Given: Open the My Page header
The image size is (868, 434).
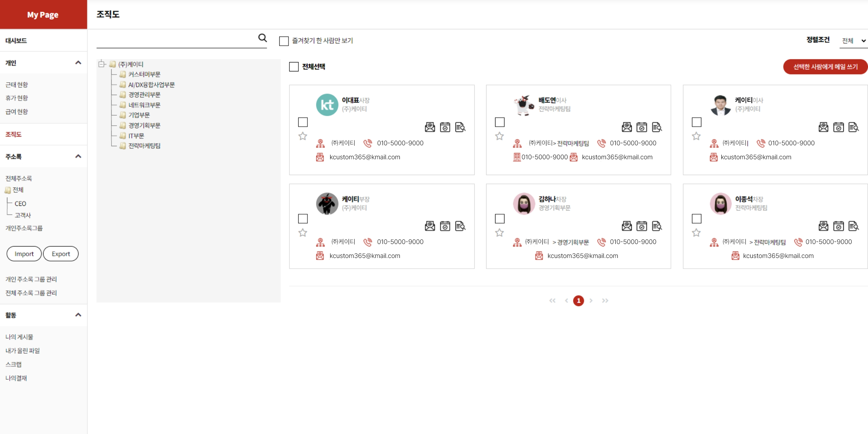Looking at the screenshot, I should (x=43, y=15).
